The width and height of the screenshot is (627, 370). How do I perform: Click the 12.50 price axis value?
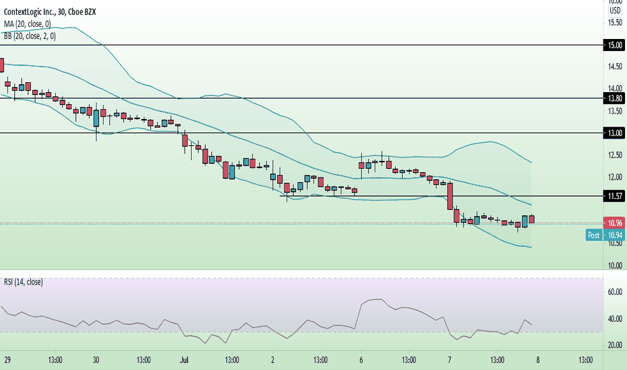tap(615, 155)
